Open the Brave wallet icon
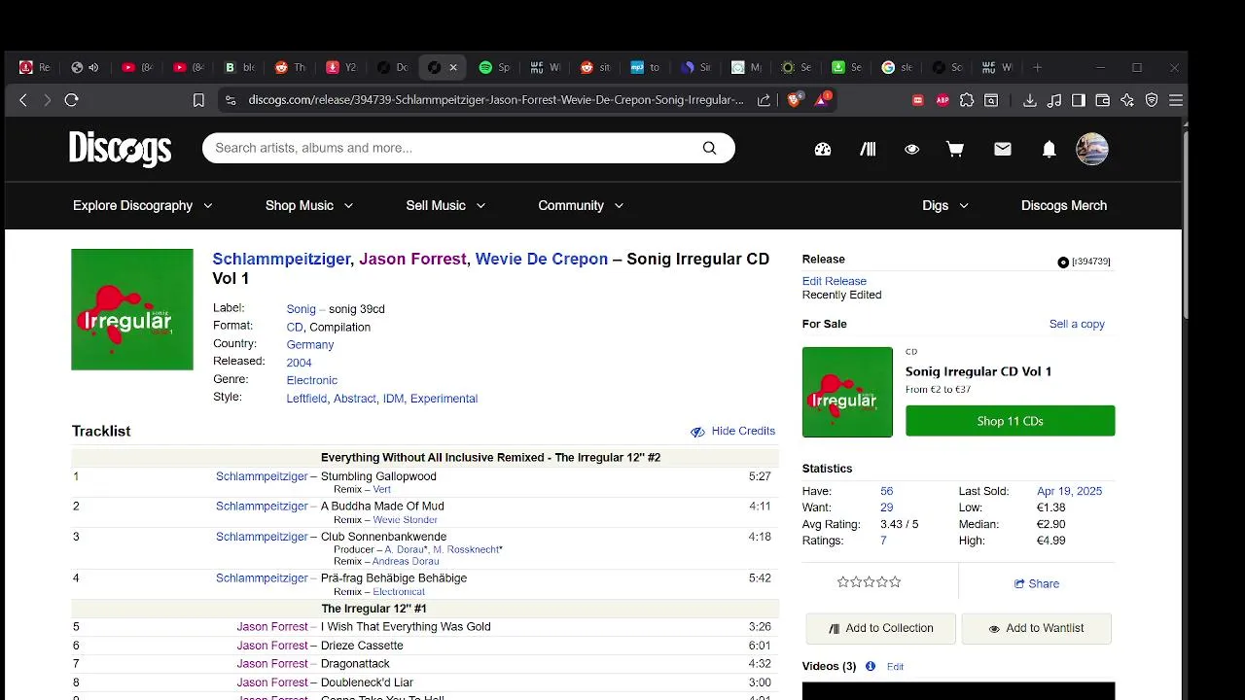 tap(1103, 99)
